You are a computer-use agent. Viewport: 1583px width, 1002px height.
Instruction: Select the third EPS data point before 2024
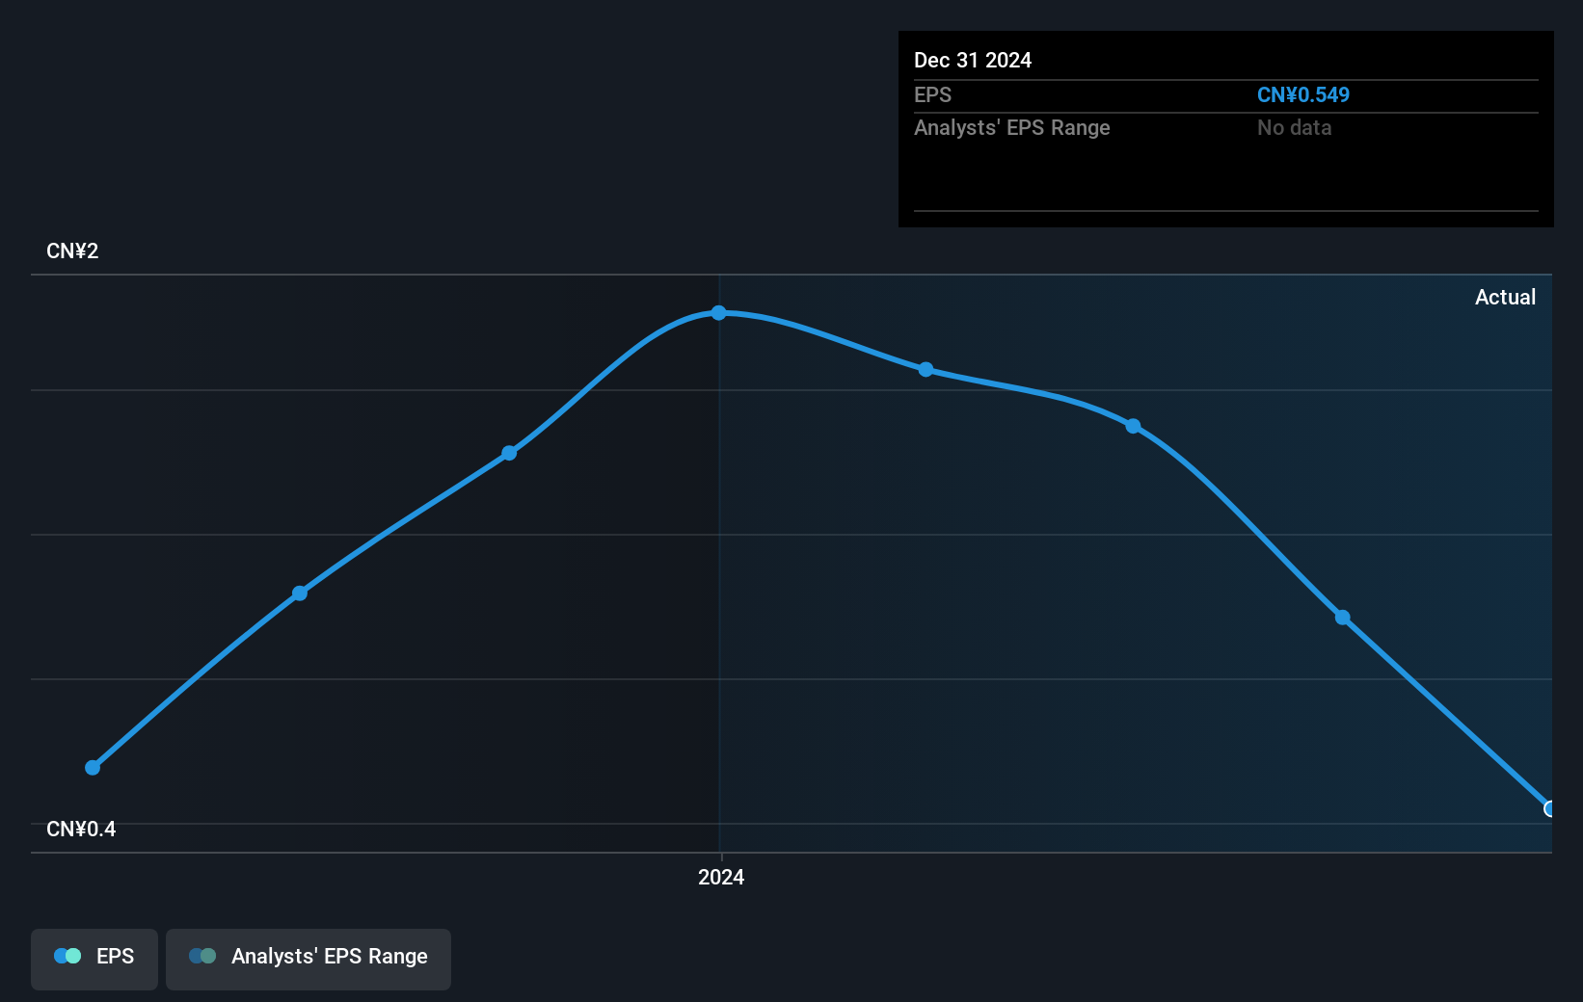pyautogui.click(x=509, y=453)
